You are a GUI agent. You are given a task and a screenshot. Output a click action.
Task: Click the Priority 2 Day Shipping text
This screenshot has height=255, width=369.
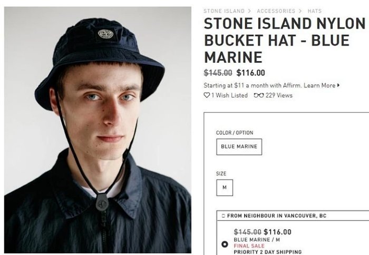[x=268, y=252]
